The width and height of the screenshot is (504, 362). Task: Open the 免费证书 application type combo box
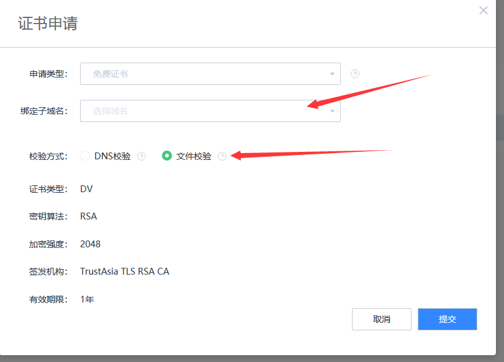(205, 74)
